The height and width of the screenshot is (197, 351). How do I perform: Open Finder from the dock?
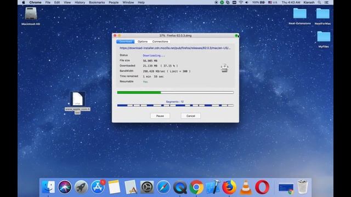[x=48, y=187]
